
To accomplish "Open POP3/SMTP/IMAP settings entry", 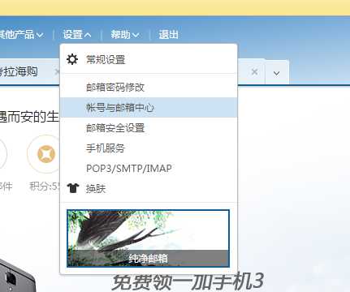I will 149,168.
